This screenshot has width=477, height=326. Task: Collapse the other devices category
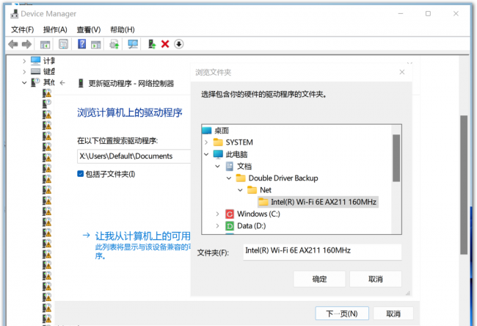click(24, 82)
